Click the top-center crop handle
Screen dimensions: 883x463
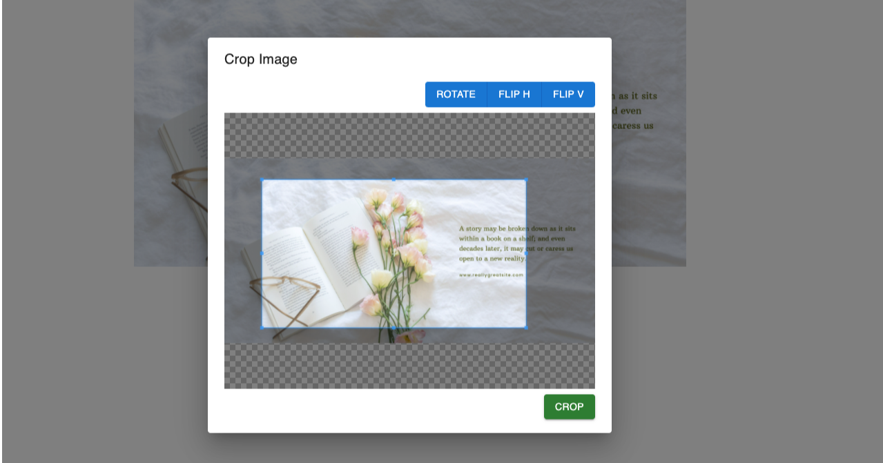coord(394,180)
